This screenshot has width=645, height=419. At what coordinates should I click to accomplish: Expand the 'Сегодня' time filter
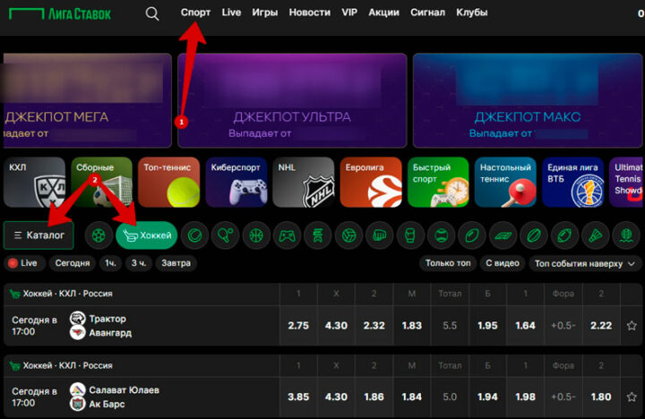click(x=72, y=263)
